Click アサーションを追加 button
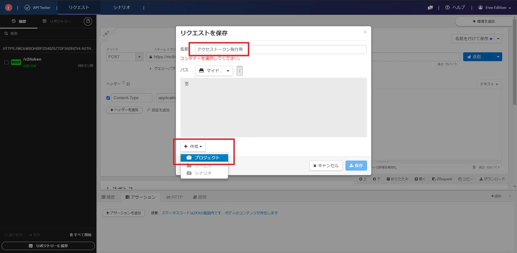This screenshot has width=517, height=253. [x=123, y=213]
